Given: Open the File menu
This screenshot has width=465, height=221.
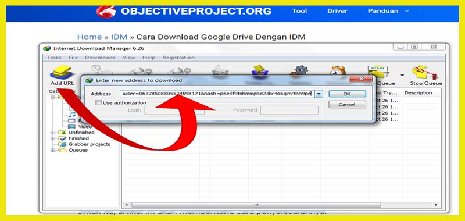Looking at the screenshot, I should click(x=73, y=58).
